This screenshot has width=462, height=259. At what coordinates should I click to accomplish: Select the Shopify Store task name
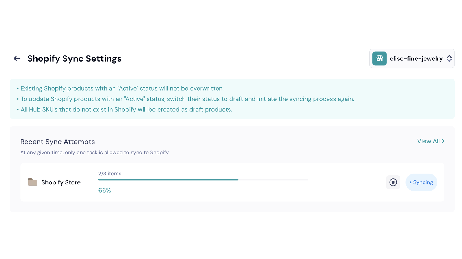coord(61,182)
